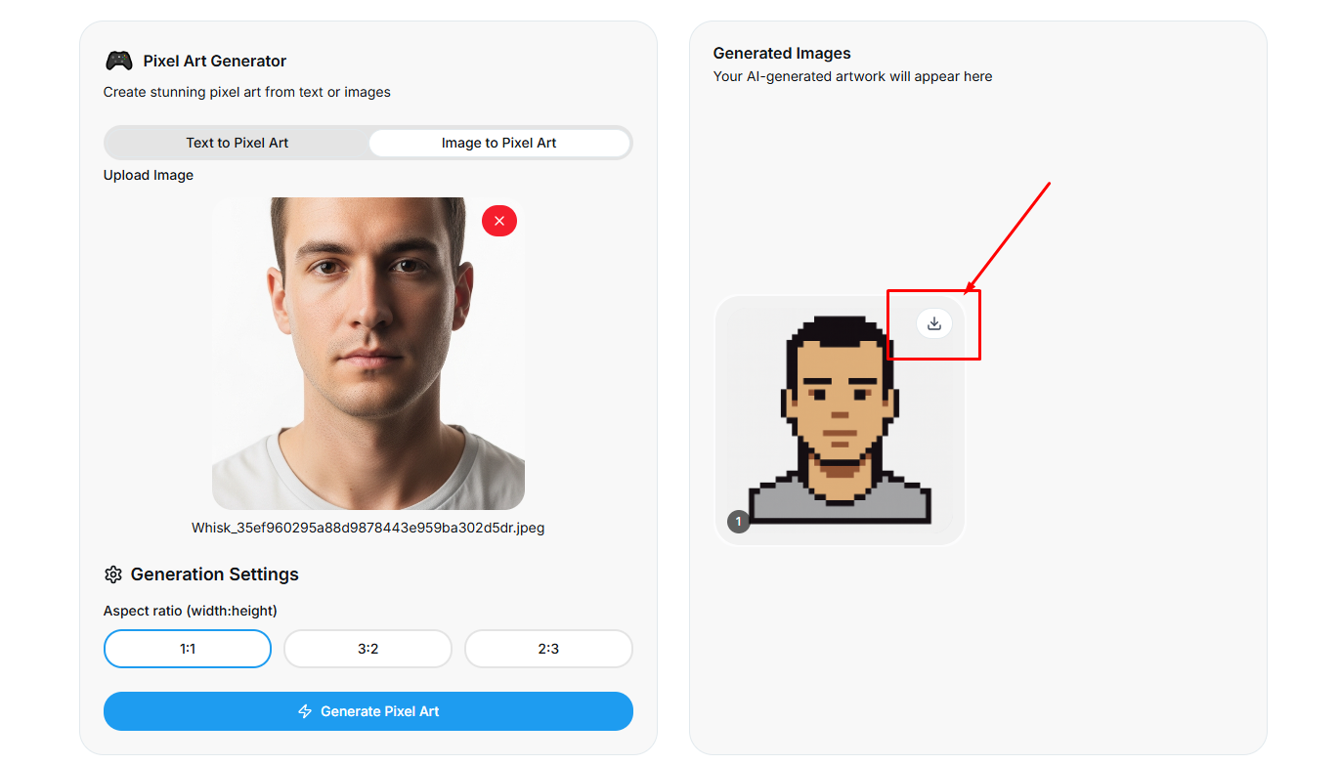Viewport: 1340px width, 765px height.
Task: Click the Aspect ratio (width:height) label
Action: click(x=191, y=611)
